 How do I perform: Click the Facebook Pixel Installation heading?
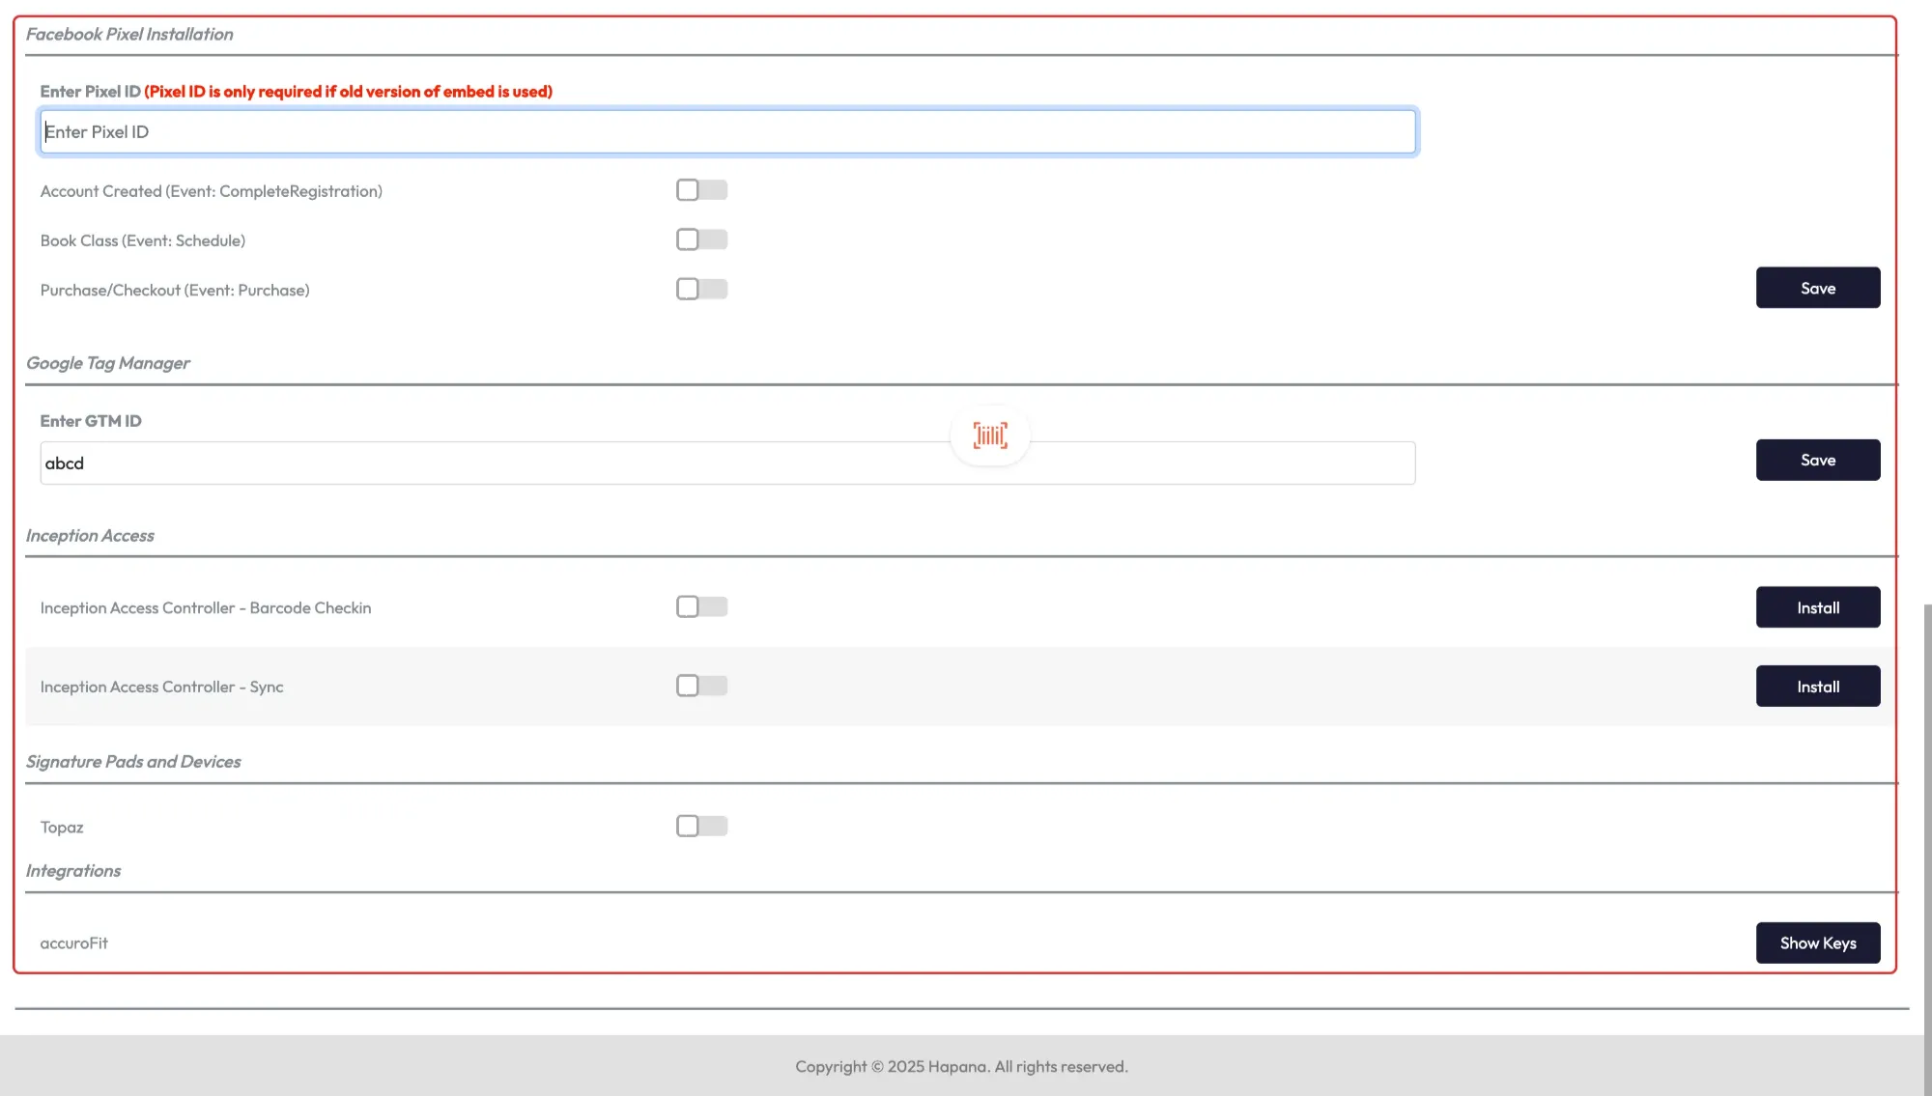(129, 35)
